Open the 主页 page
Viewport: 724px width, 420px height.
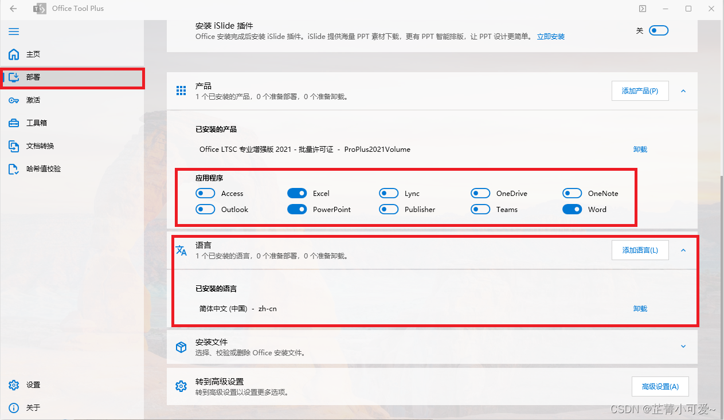pos(72,54)
